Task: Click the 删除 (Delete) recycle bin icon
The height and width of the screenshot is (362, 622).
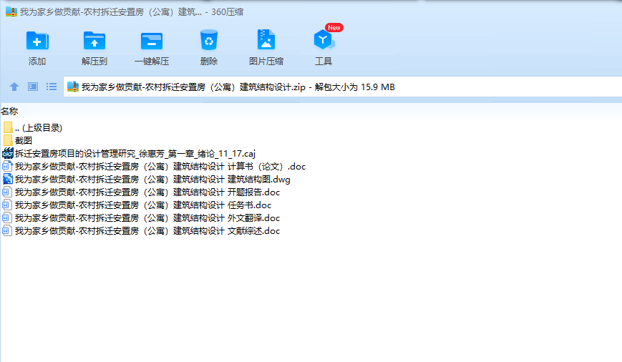Action: coord(209,40)
